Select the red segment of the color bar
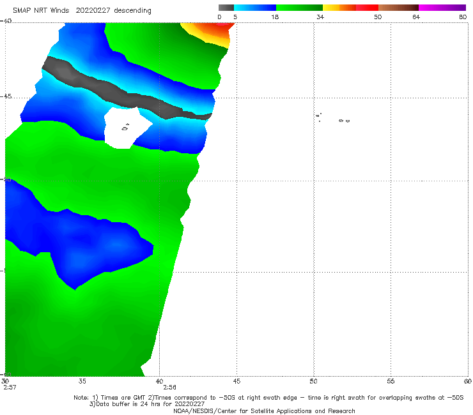The width and height of the screenshot is (473, 415). point(367,8)
